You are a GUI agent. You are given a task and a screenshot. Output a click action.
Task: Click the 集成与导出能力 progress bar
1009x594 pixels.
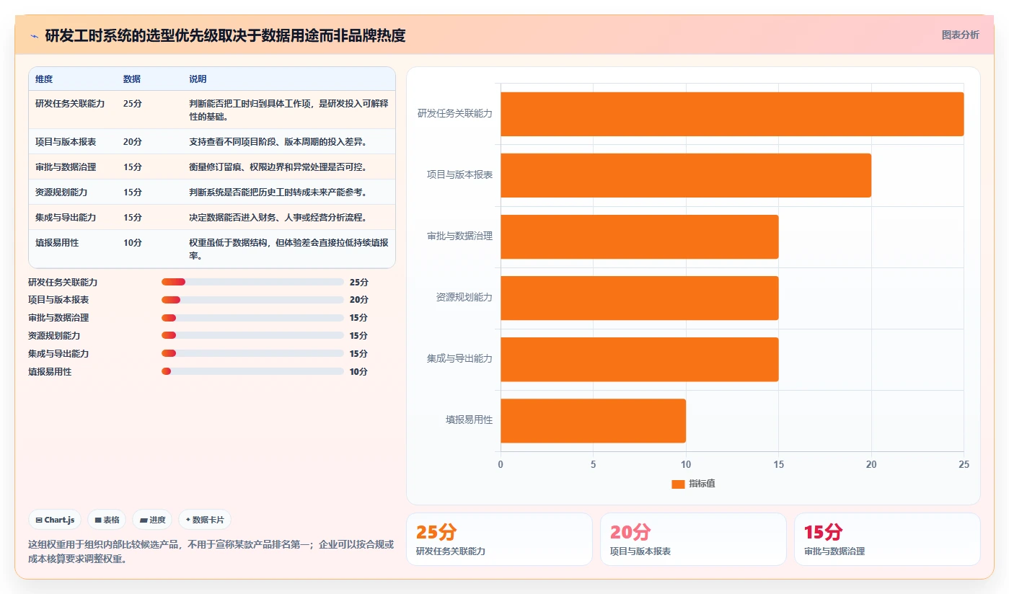pyautogui.click(x=252, y=353)
